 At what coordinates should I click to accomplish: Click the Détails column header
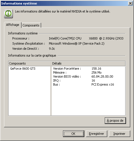click(89, 63)
